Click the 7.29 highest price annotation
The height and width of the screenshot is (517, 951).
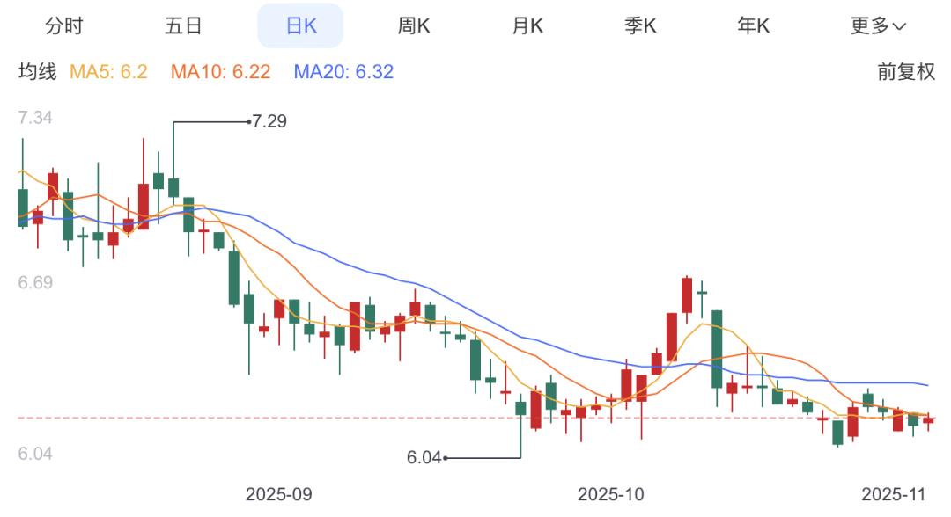pos(269,121)
